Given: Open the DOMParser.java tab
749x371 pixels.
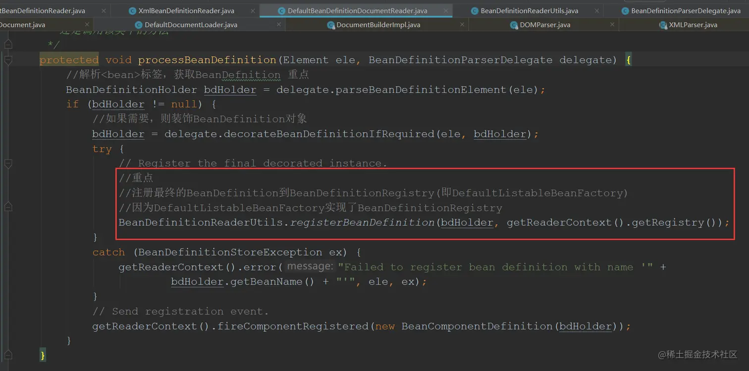Looking at the screenshot, I should click(544, 25).
